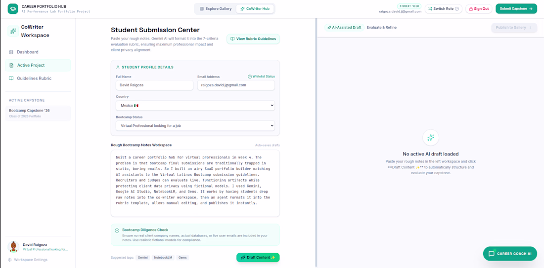Screen dimensions: 544x268
Task: Open the Country dropdown showing Mexico
Action: point(195,105)
